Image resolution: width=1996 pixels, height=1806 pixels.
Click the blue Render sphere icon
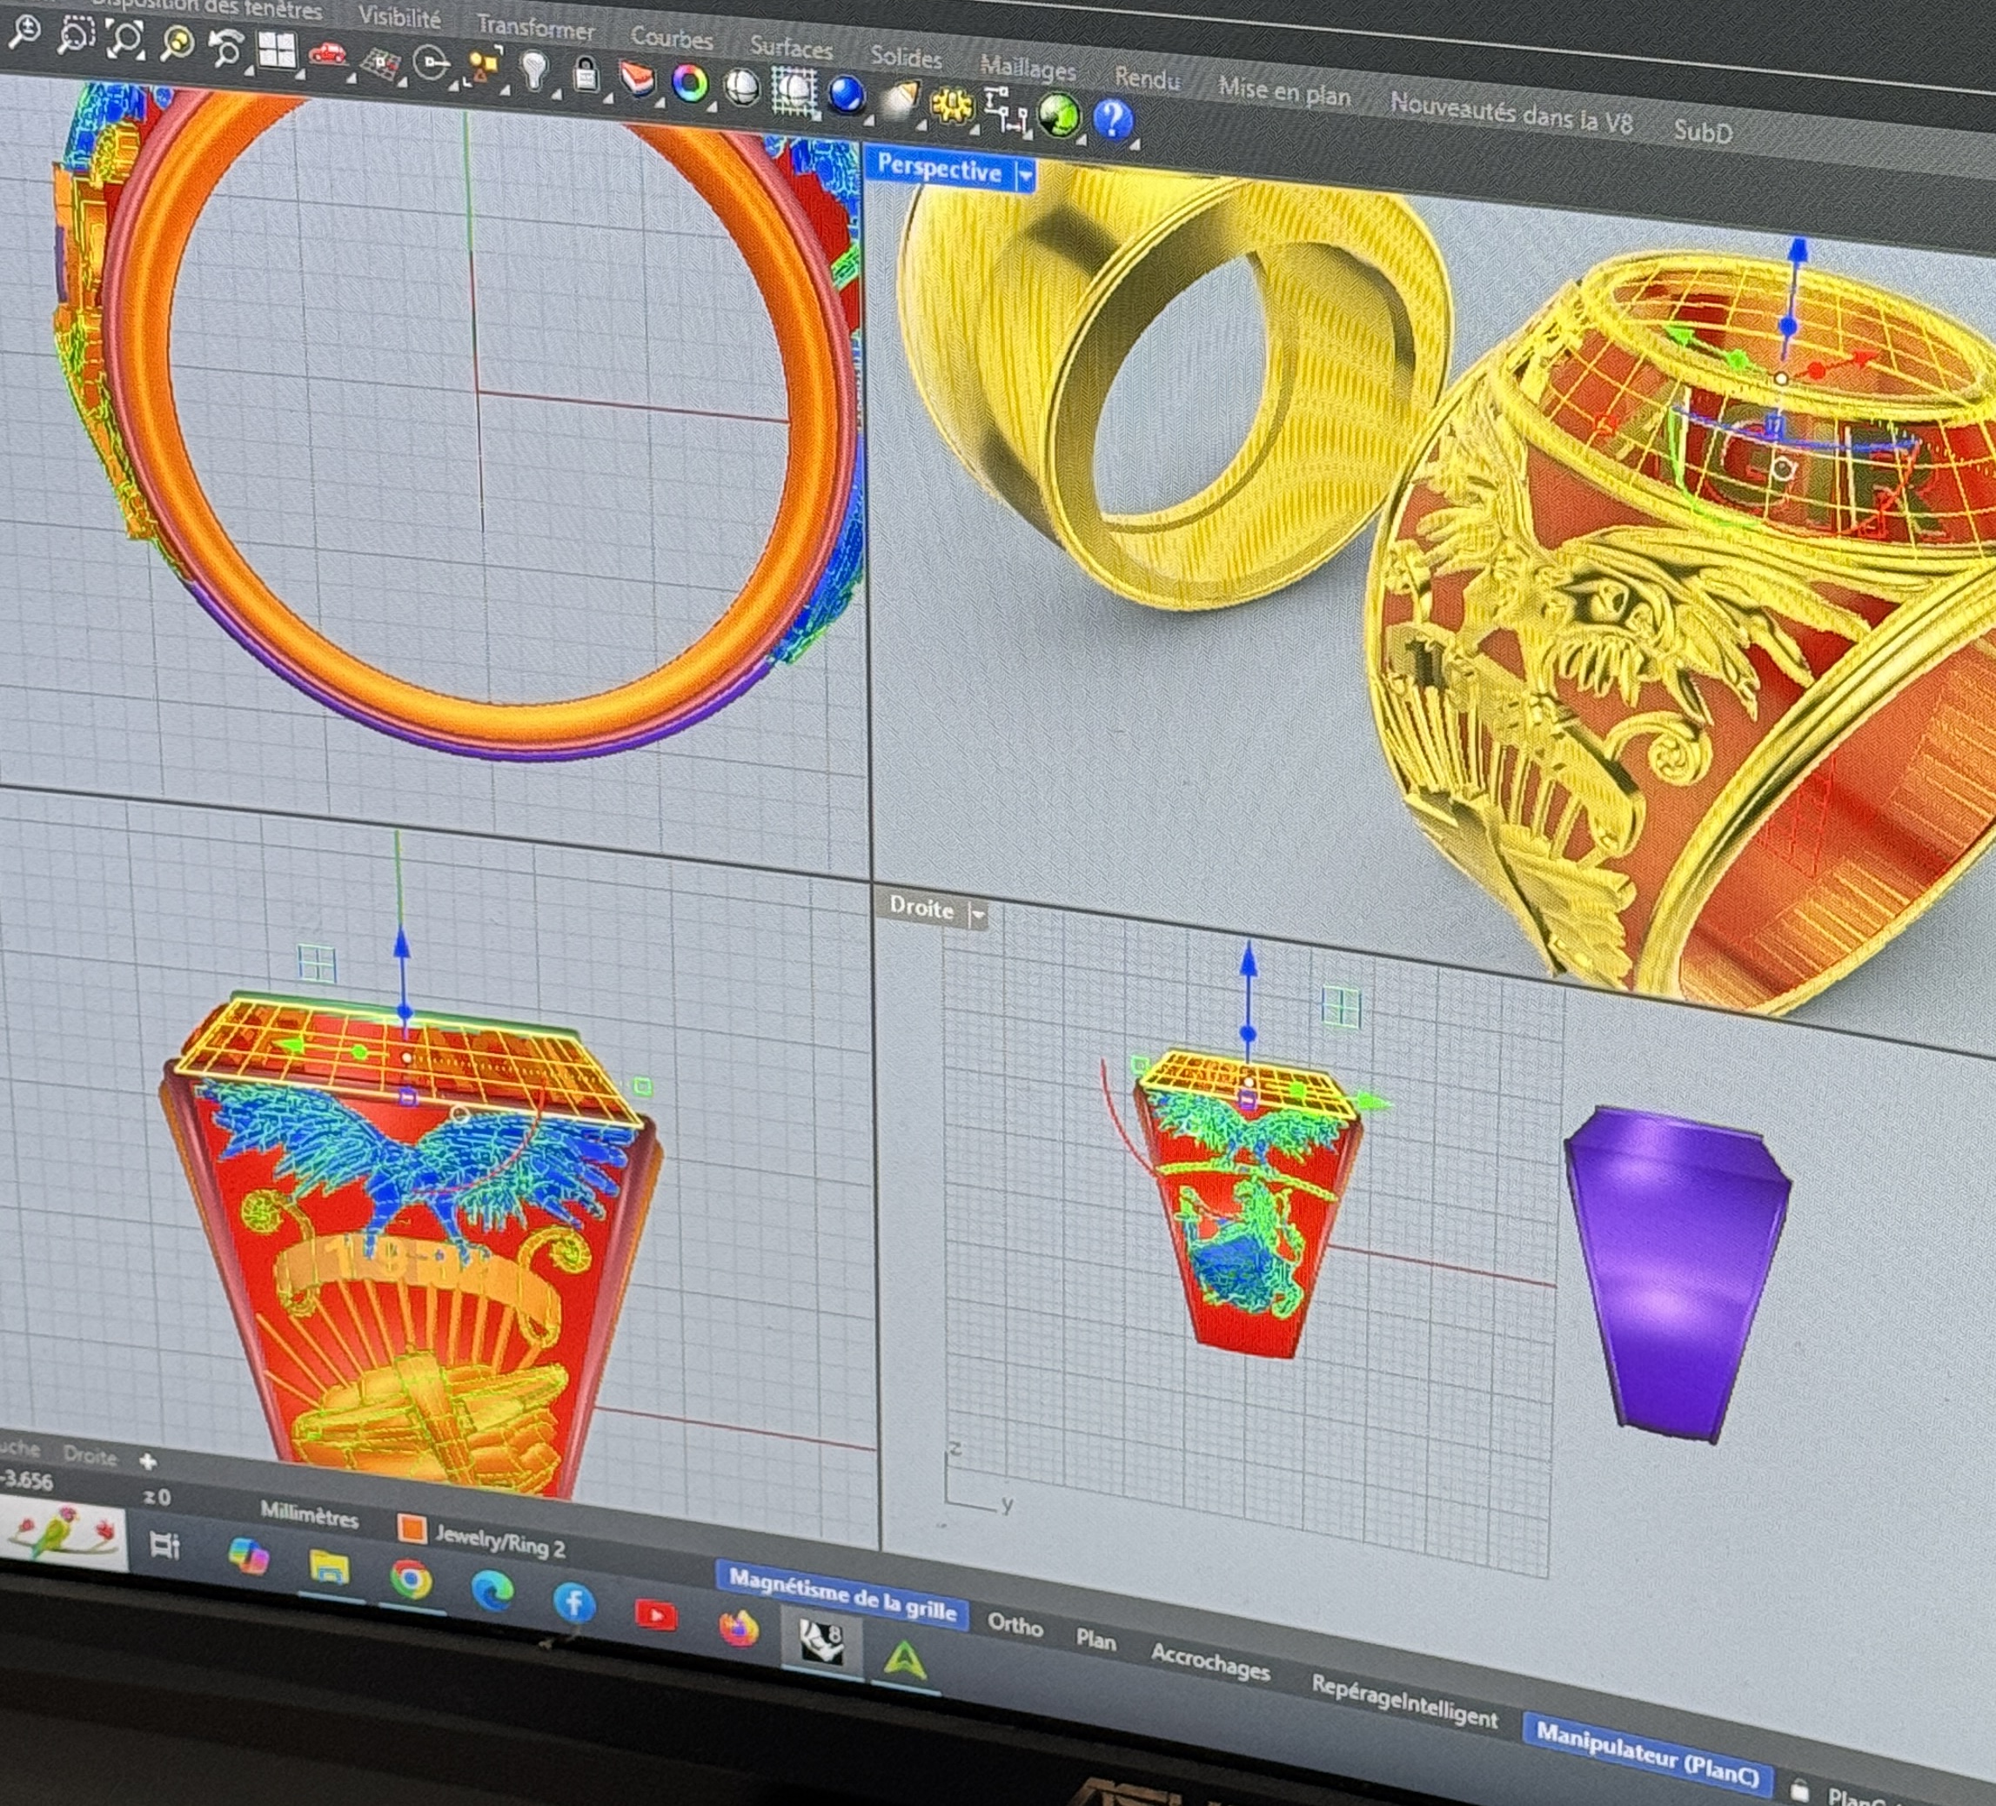[846, 96]
